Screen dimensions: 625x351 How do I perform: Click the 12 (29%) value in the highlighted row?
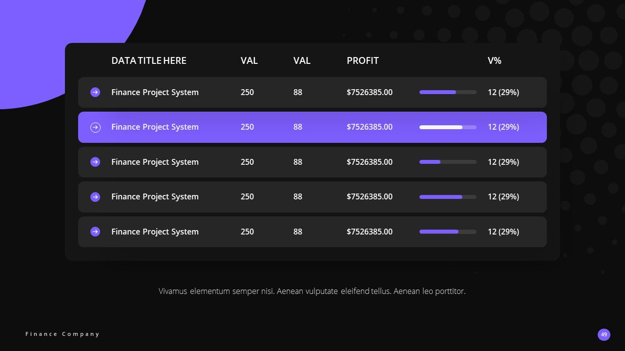coord(503,127)
